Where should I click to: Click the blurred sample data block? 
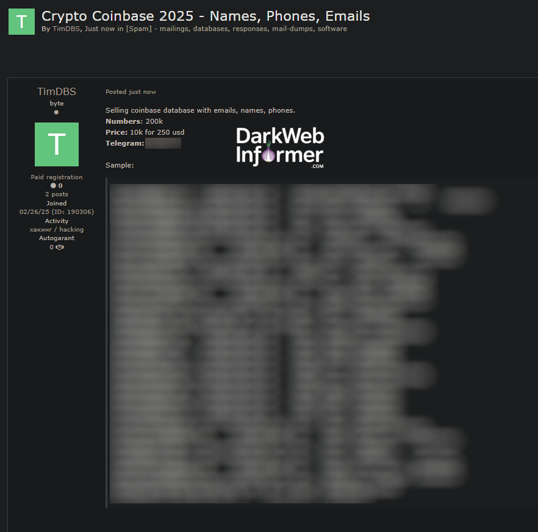(304, 344)
